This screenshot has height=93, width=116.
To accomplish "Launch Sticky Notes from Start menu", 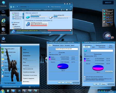I will pos(6,59).
